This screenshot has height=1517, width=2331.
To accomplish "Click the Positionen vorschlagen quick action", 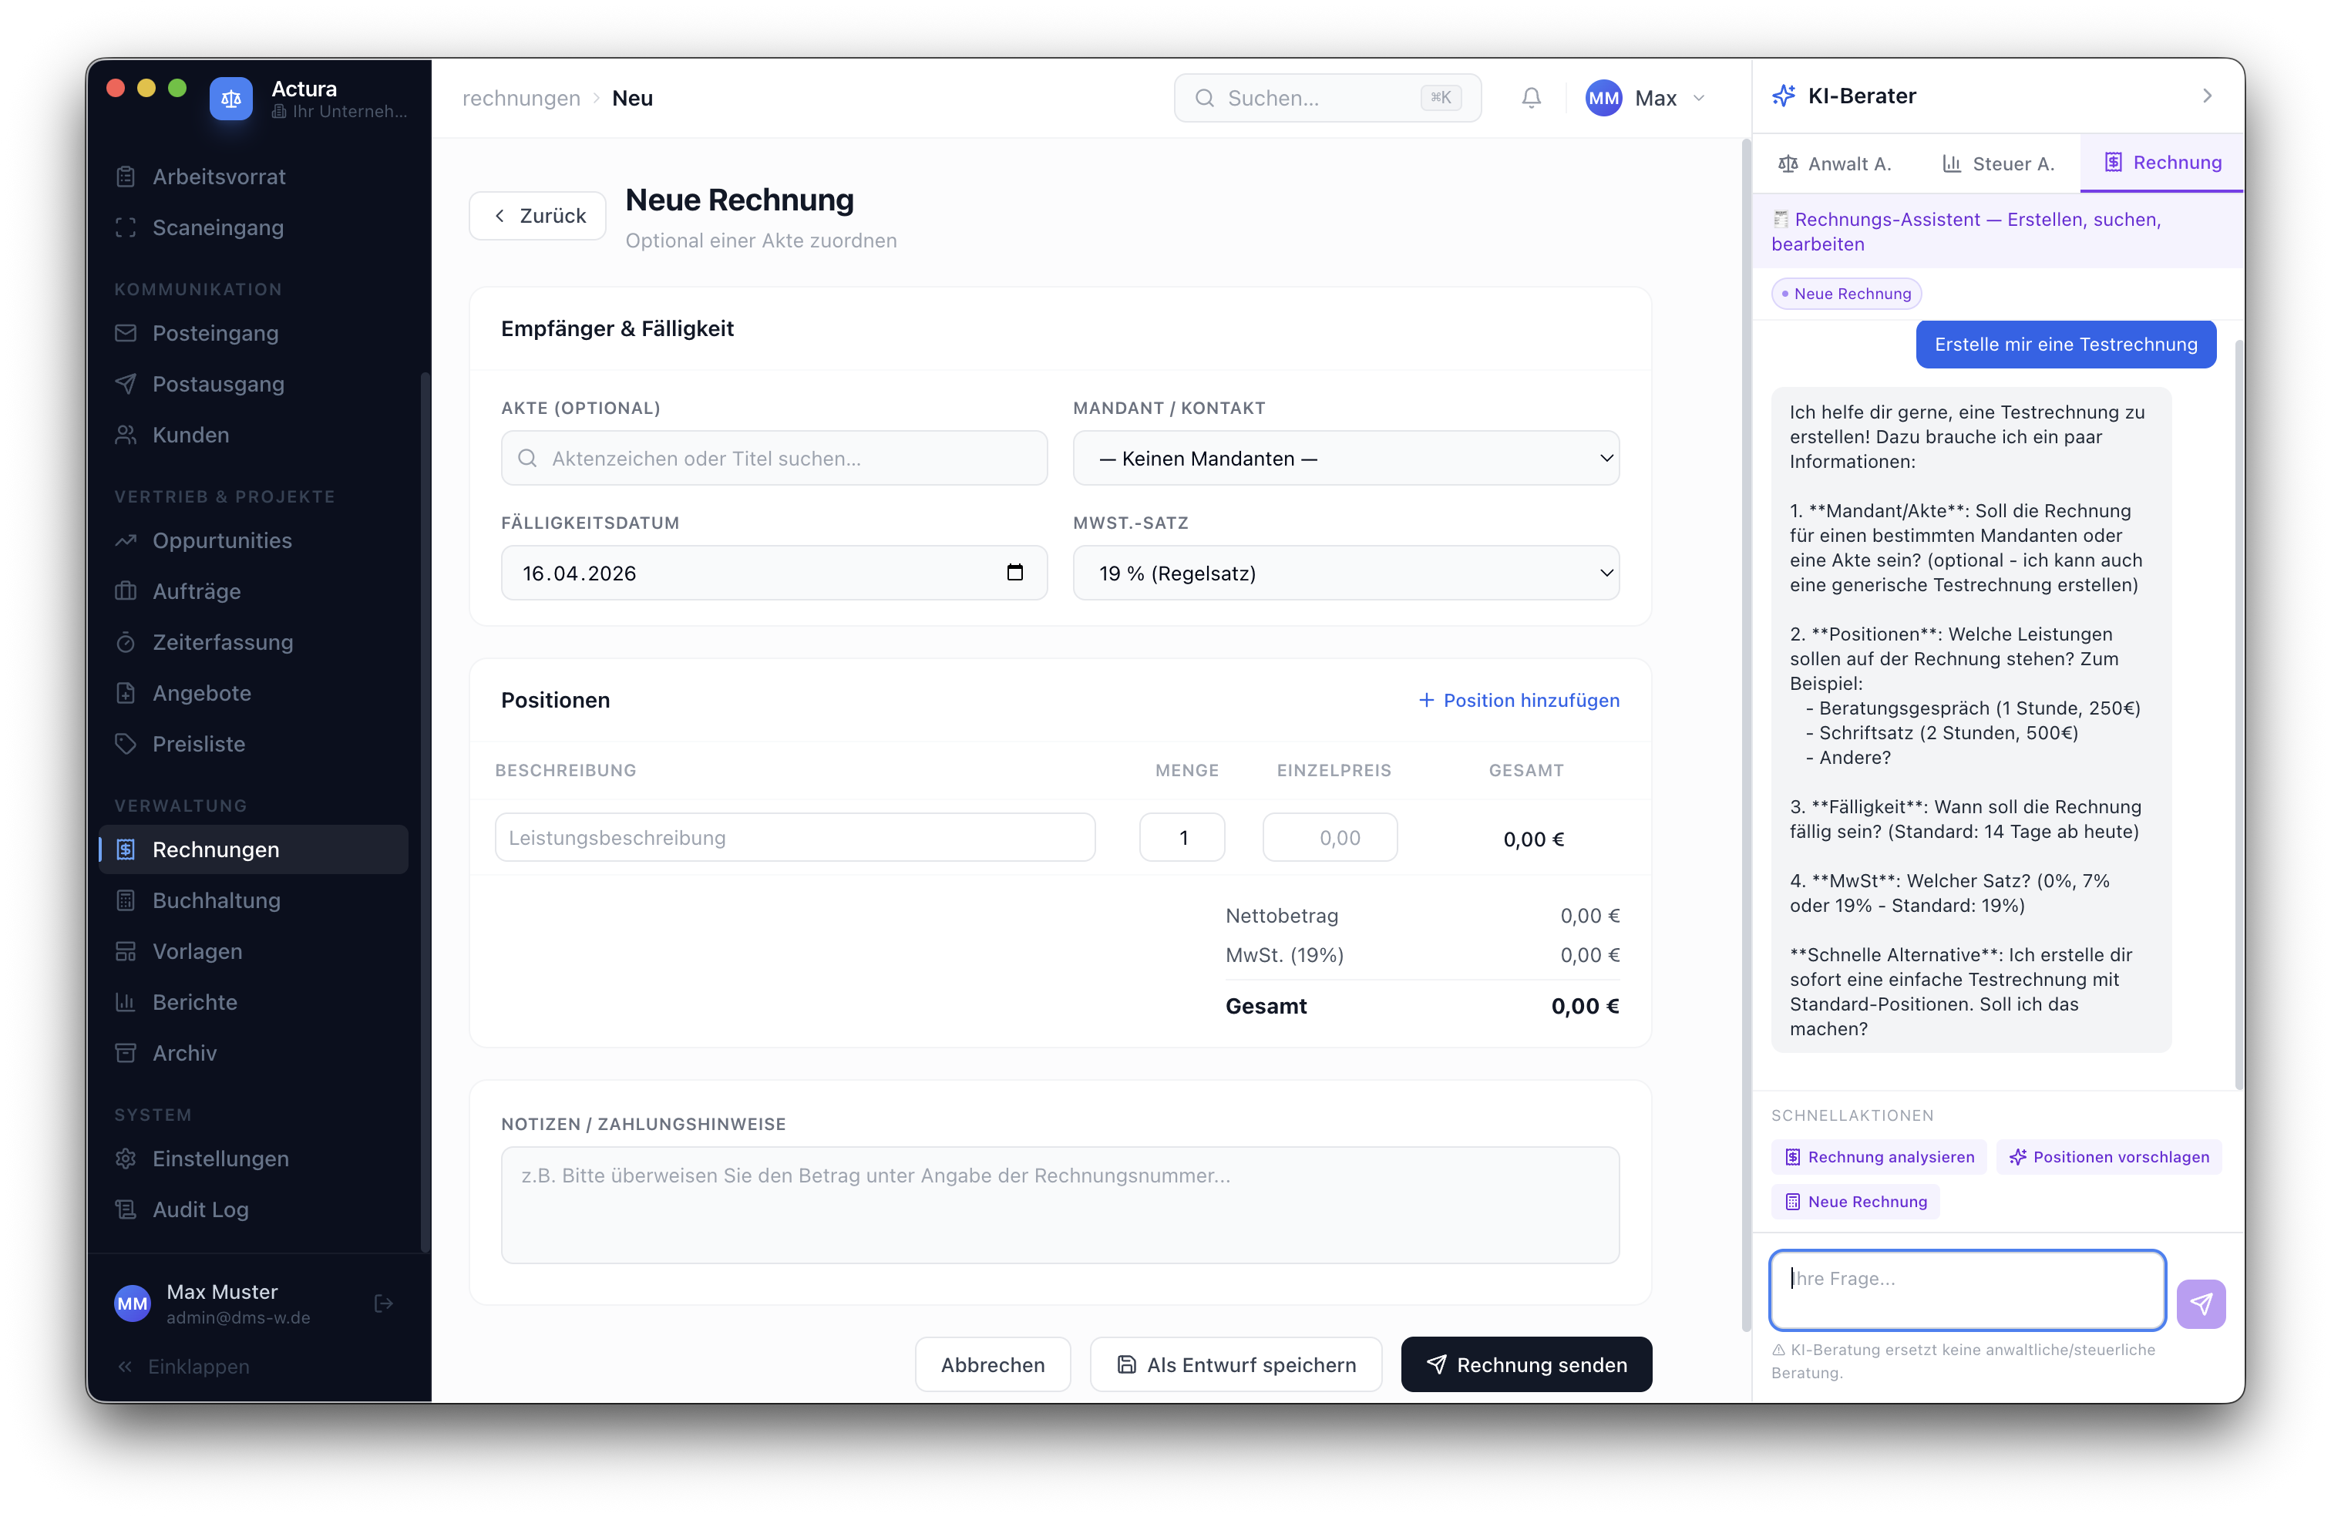I will click(x=2109, y=1156).
